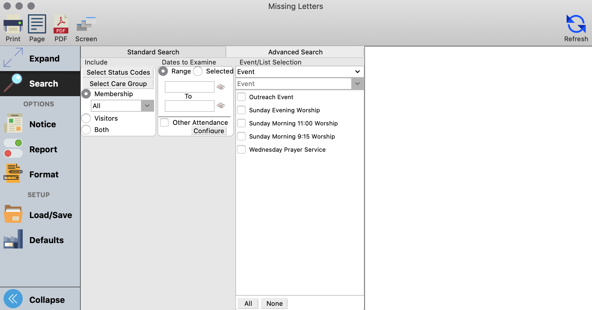This screenshot has width=592, height=310.
Task: Export using the PDF icon
Action: pyautogui.click(x=61, y=24)
